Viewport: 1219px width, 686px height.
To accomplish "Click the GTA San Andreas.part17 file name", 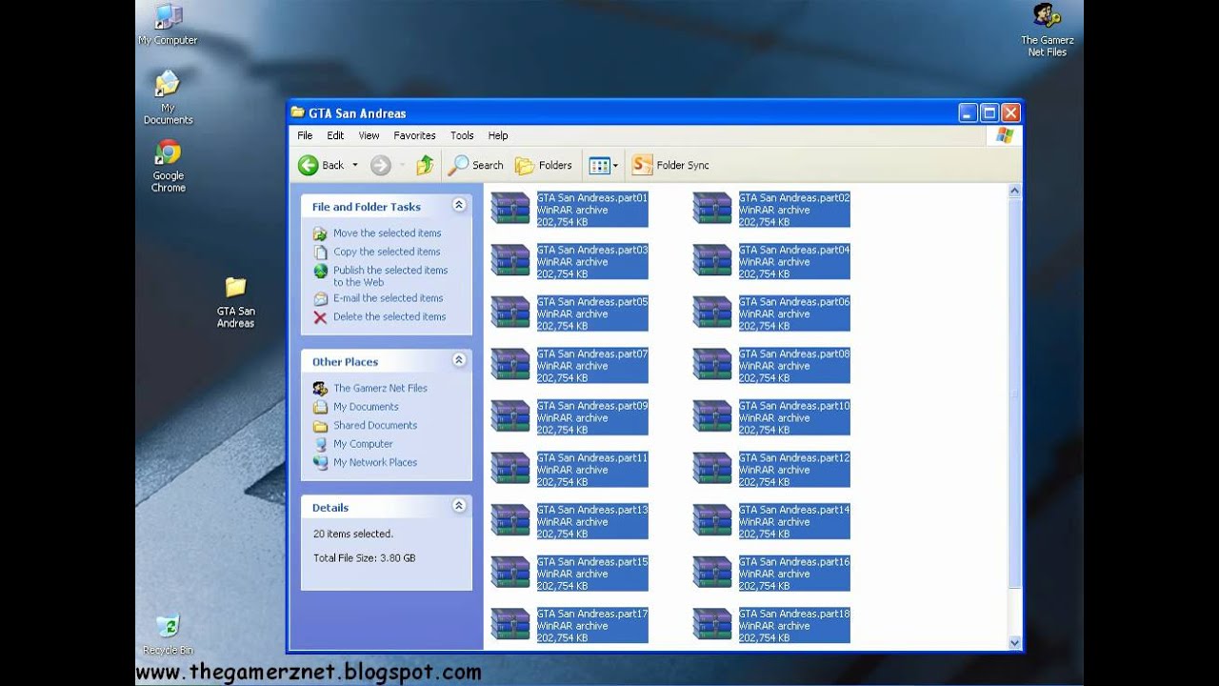I will point(592,614).
